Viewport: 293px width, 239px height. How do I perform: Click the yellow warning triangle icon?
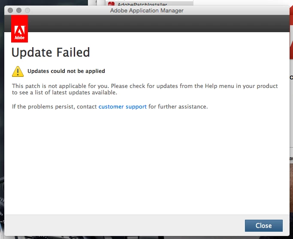point(18,71)
